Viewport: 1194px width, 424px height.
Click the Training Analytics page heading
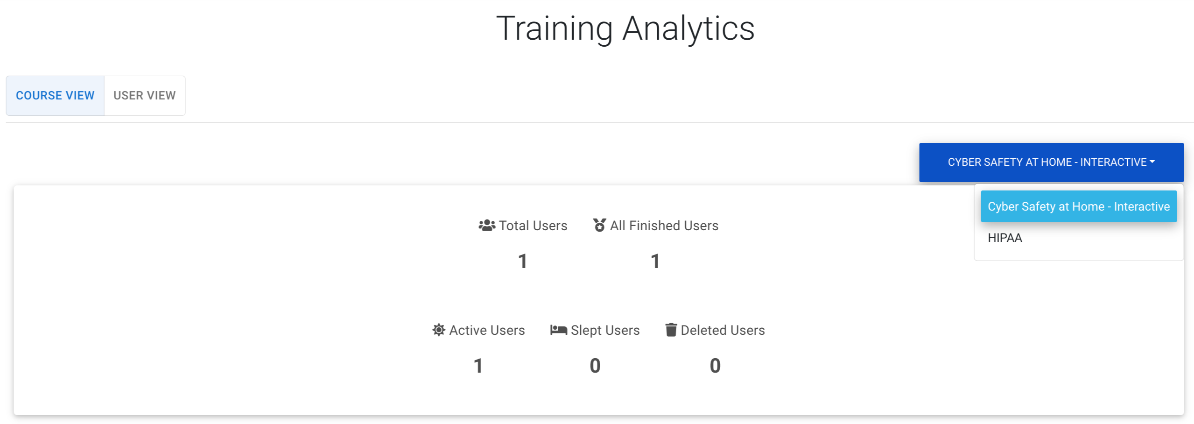click(625, 28)
